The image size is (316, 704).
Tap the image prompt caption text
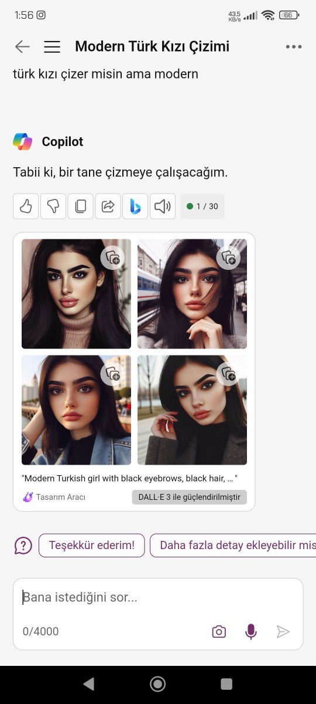tap(130, 479)
